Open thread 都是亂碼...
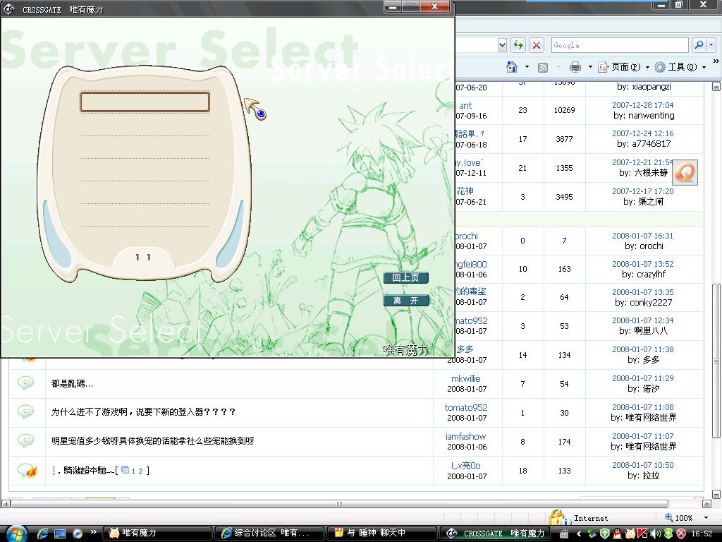722x542 pixels. pyautogui.click(x=72, y=384)
